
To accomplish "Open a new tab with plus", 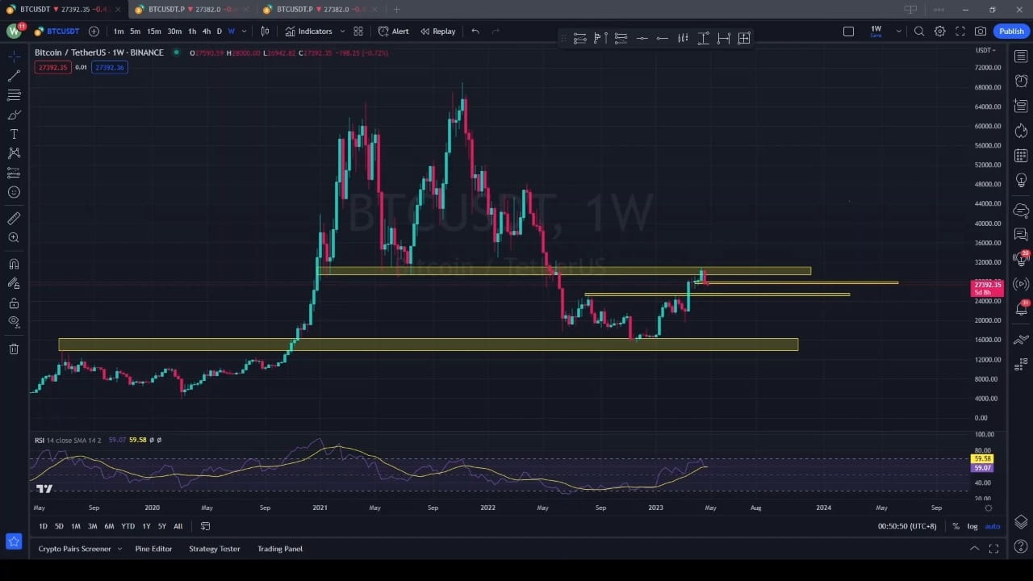I will pyautogui.click(x=396, y=10).
